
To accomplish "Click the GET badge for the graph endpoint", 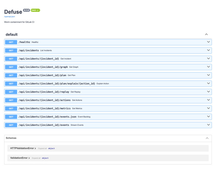I will [x=11, y=67].
